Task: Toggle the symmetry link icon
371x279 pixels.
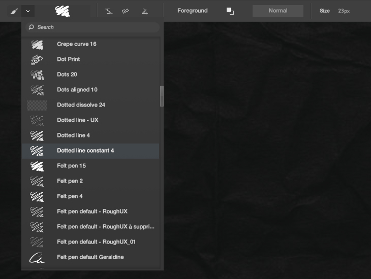Action: click(126, 11)
